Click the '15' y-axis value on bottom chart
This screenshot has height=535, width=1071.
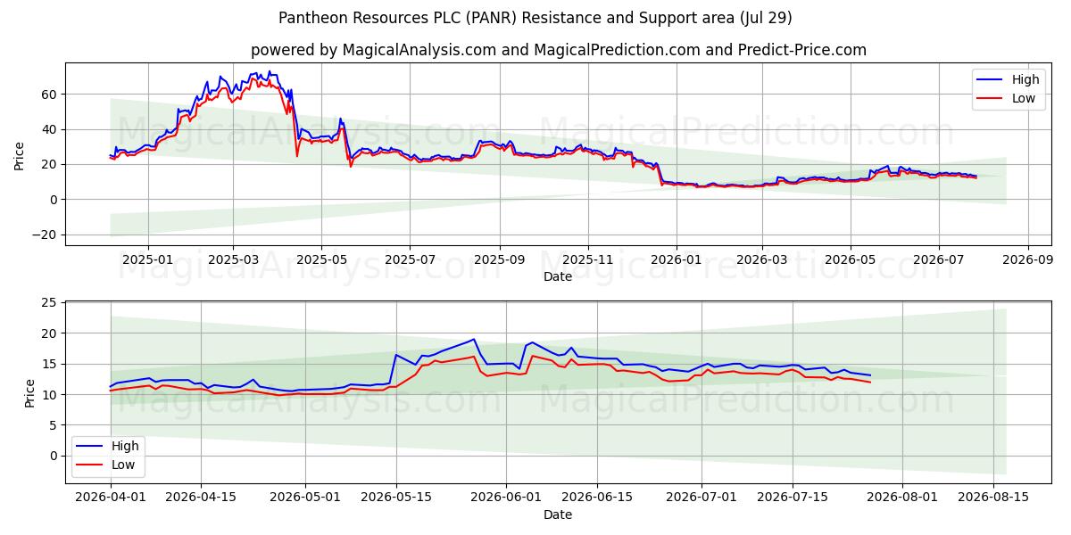51,364
